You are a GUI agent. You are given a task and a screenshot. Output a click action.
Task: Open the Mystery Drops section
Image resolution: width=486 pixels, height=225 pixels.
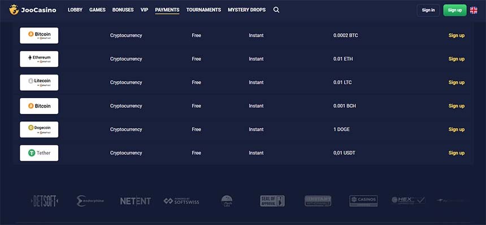[x=247, y=10]
